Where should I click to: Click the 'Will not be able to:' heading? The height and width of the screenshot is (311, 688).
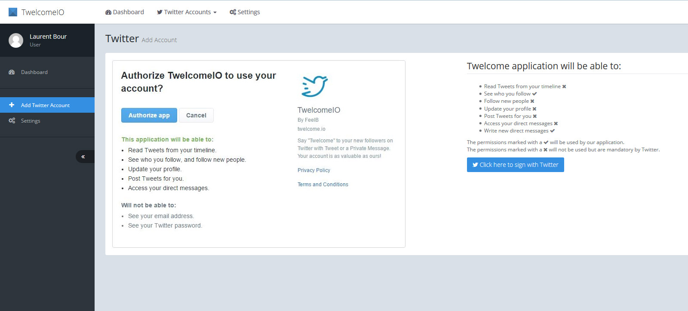click(x=148, y=205)
